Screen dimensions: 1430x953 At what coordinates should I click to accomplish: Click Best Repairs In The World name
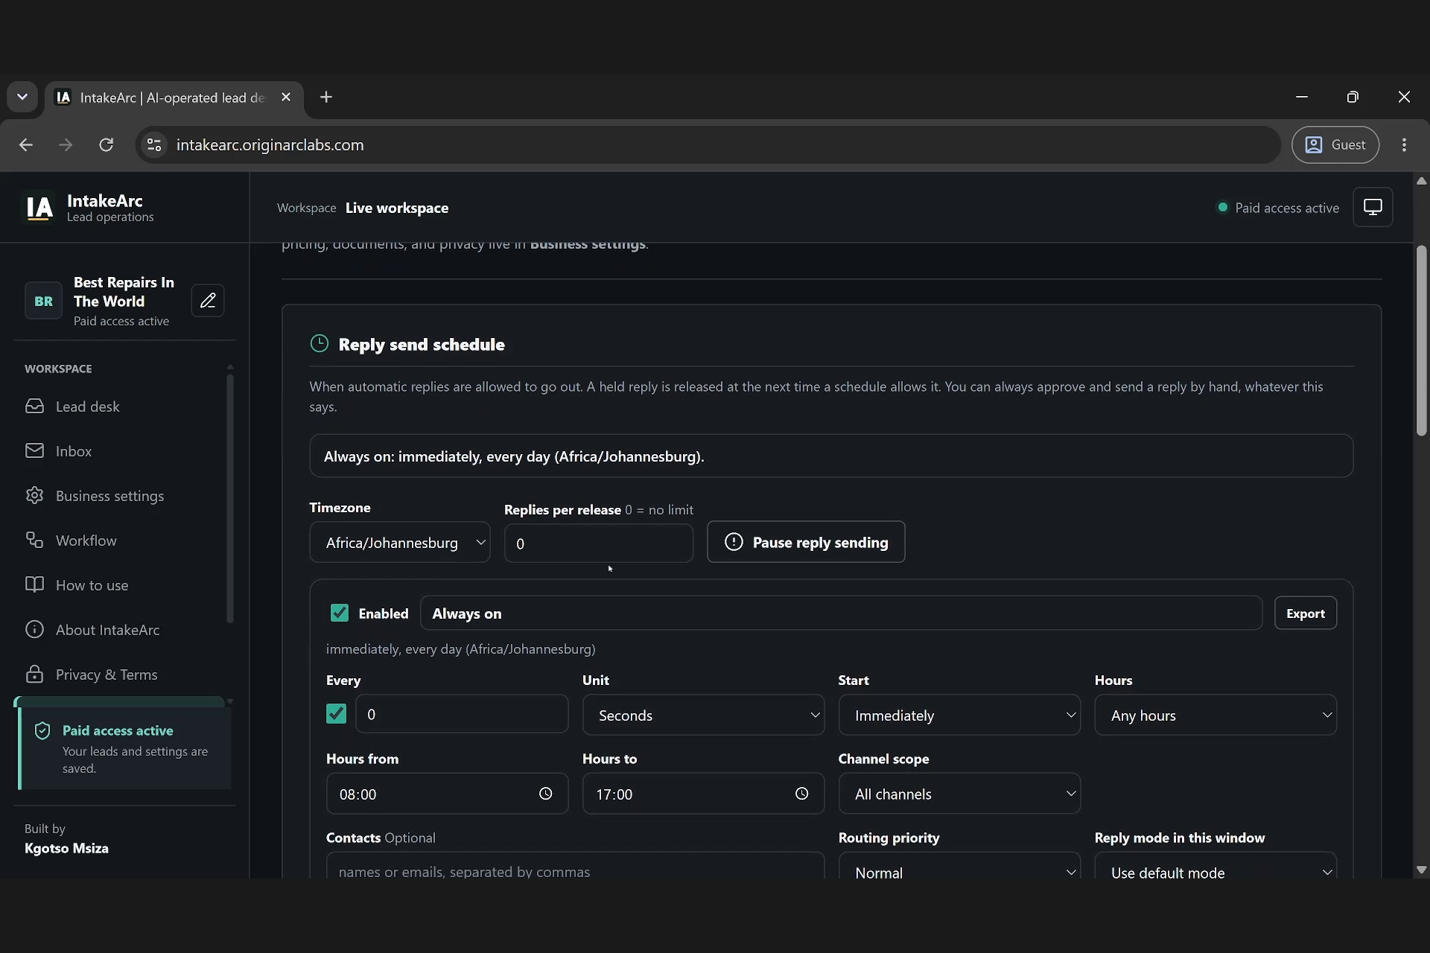(124, 292)
